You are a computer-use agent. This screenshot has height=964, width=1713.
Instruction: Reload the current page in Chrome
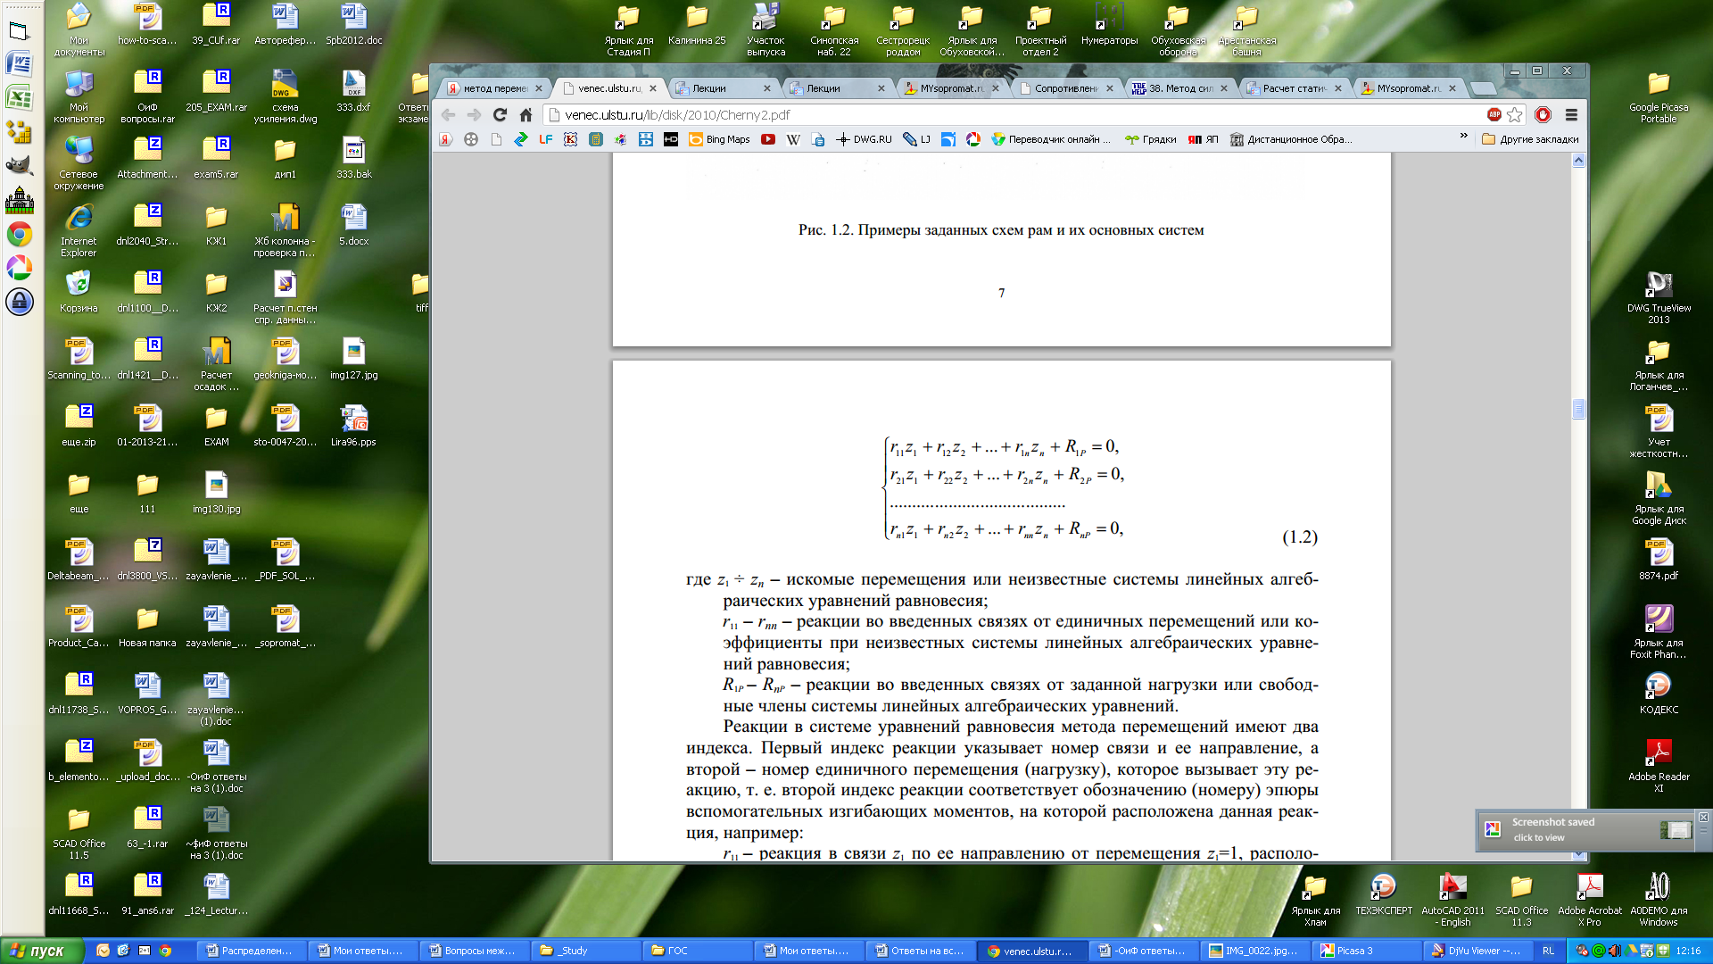click(500, 114)
